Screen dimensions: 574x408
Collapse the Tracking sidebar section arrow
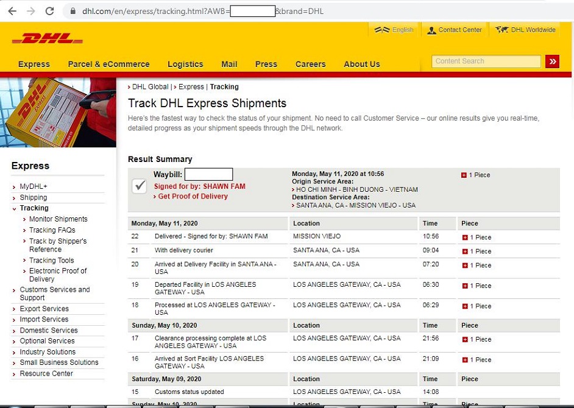coord(14,209)
